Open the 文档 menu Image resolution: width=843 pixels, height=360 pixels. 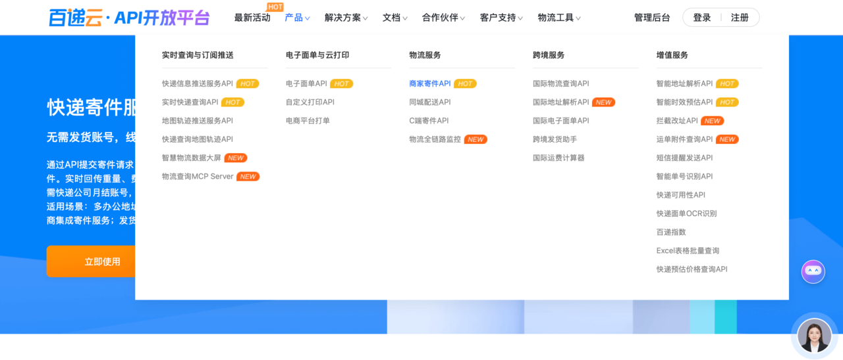(x=394, y=18)
